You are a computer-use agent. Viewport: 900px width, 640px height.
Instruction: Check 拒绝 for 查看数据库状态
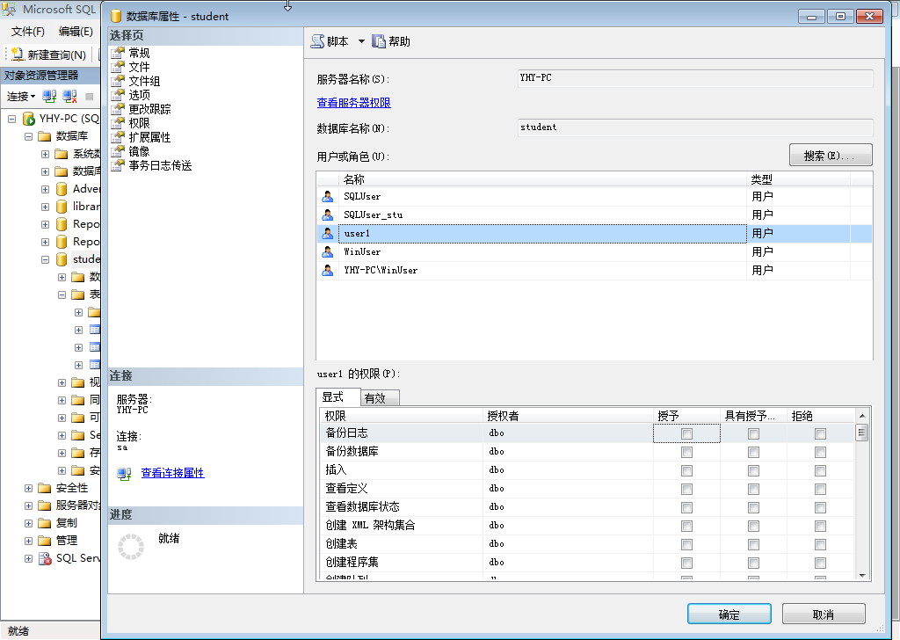coord(820,507)
